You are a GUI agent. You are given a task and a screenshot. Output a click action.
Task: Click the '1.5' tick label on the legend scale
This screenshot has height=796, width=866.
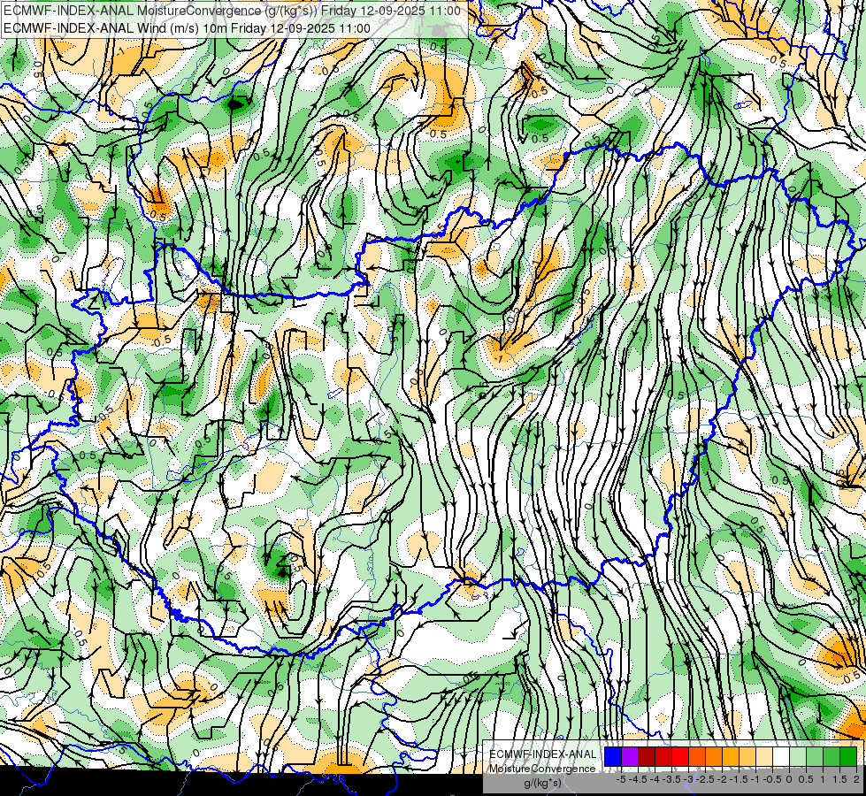point(839,779)
